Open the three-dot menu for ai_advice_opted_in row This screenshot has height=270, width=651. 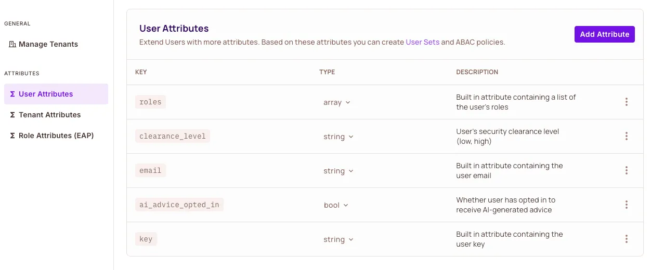626,205
